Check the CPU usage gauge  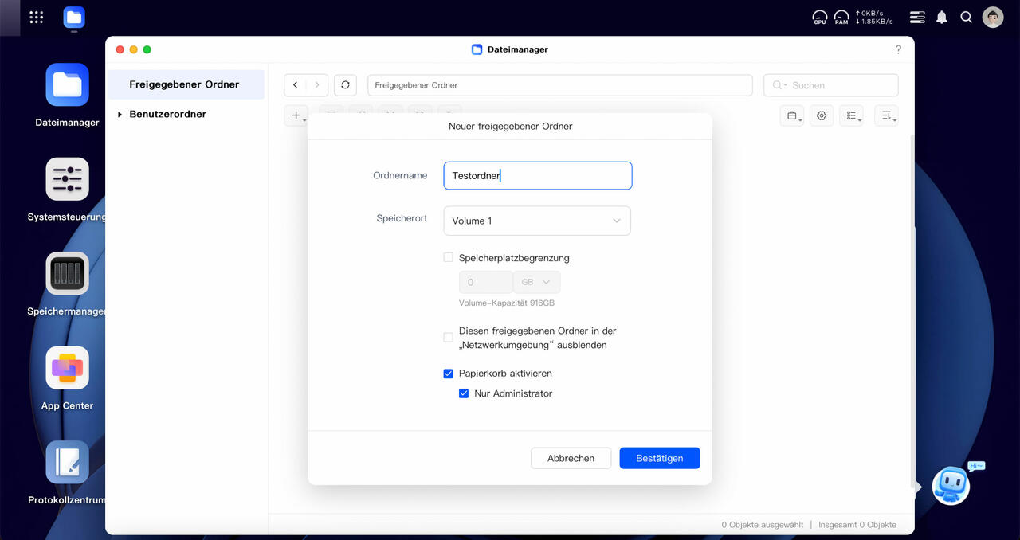pyautogui.click(x=820, y=17)
